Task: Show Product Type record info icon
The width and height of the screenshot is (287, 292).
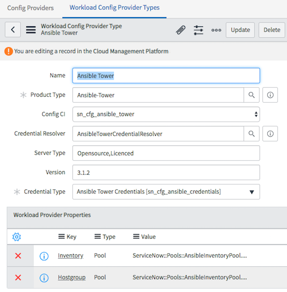Action: tap(270, 95)
